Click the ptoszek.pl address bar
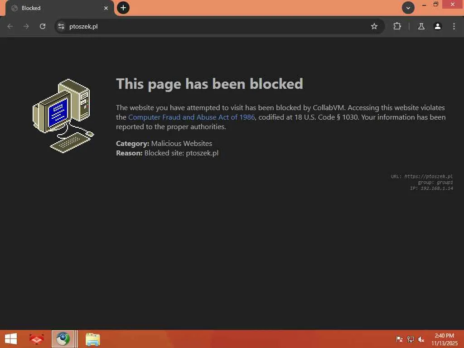The height and width of the screenshot is (348, 464). pyautogui.click(x=219, y=26)
